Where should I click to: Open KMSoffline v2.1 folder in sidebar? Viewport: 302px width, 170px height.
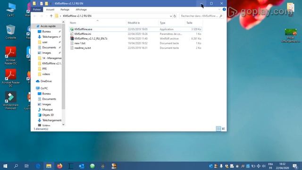51,63
